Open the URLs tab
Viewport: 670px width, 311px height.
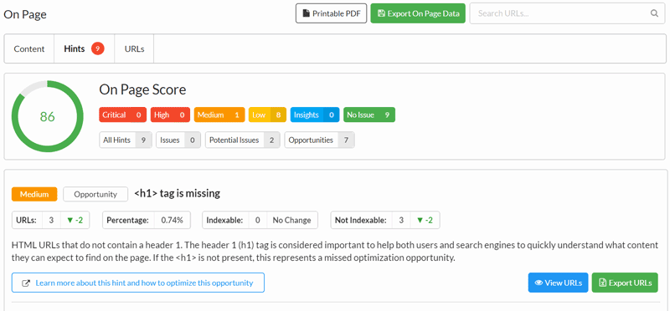[134, 48]
